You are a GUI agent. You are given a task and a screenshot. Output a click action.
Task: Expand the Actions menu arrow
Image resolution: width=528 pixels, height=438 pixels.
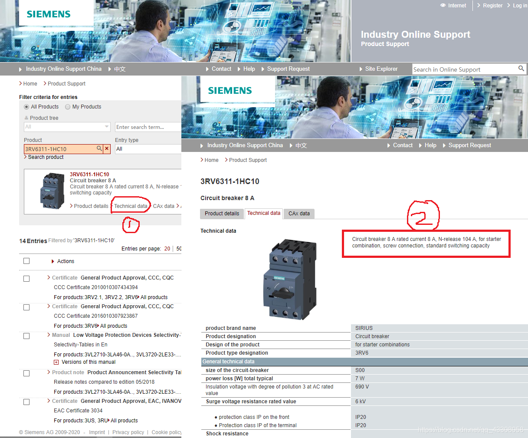pos(53,261)
